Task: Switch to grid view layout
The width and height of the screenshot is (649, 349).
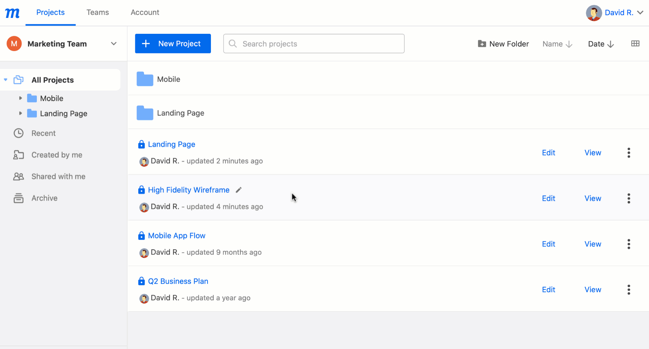Action: [x=636, y=43]
